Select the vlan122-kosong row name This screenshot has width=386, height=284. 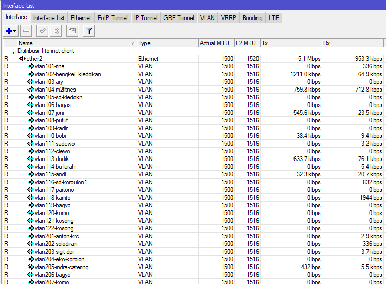pos(54,228)
